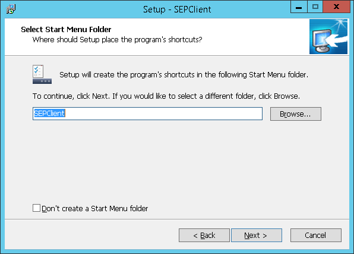
Task: Click the computer wizard image in header
Action: click(x=328, y=37)
